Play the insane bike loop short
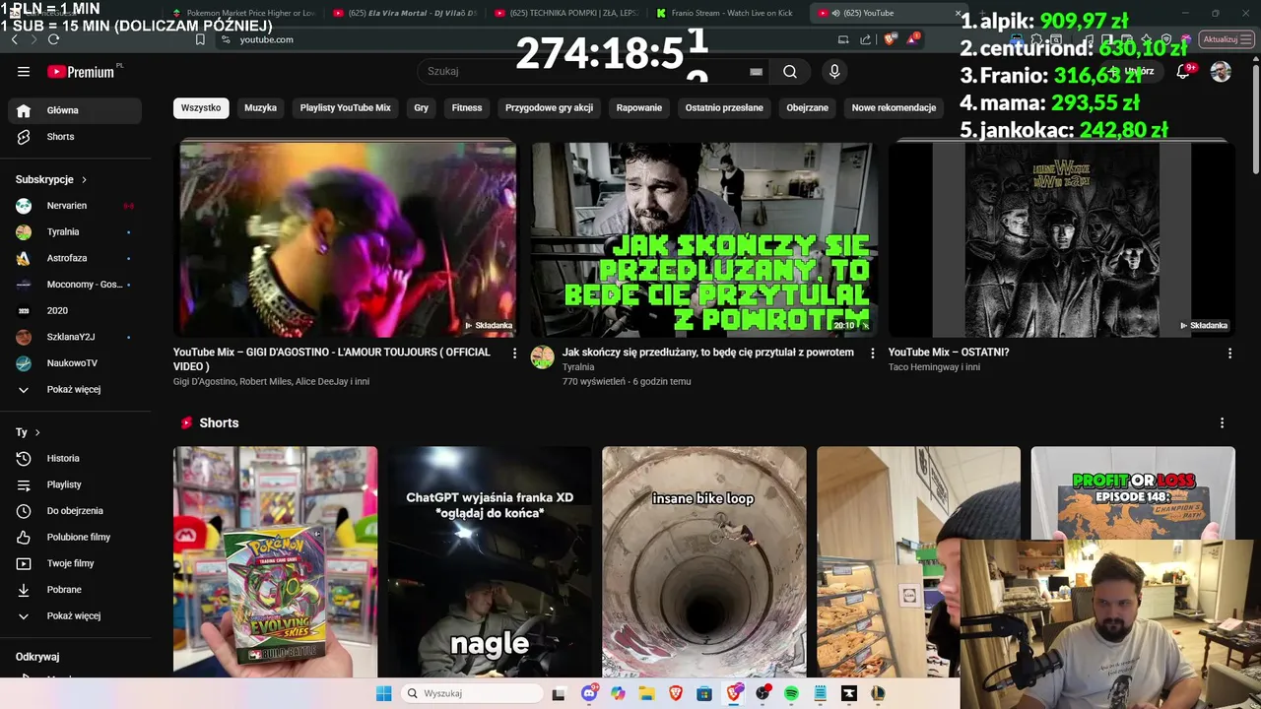 [703, 561]
